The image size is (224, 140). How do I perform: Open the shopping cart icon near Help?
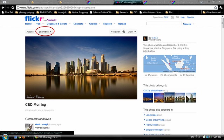click(172, 17)
